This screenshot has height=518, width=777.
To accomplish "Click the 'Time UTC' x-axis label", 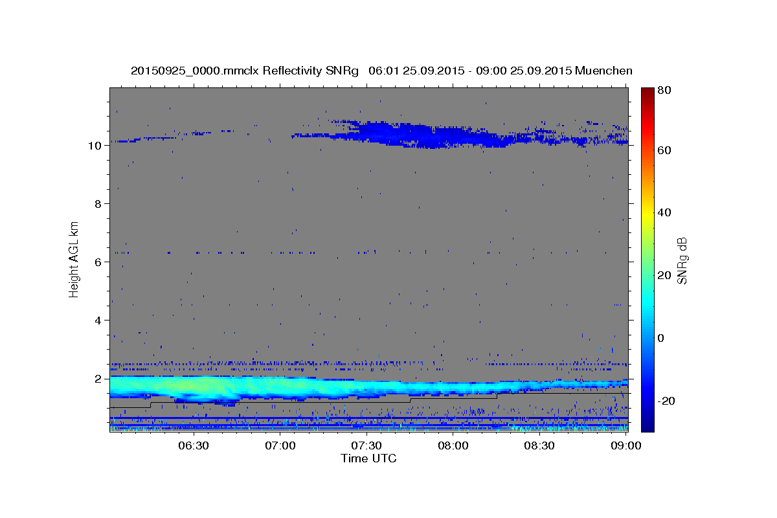I will (368, 458).
